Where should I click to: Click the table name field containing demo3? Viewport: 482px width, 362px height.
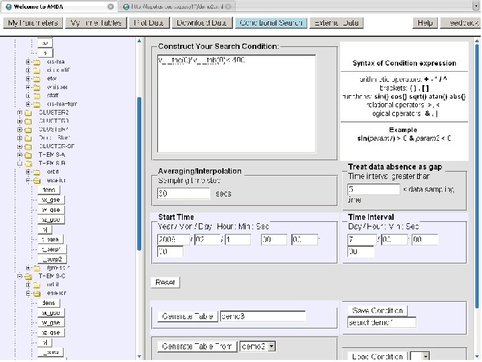263,316
